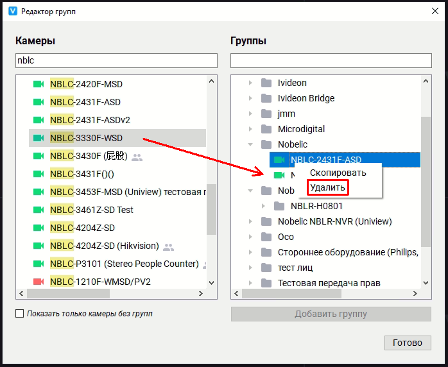
Task: Click folder icon of Стороннее оборудование
Action: [266, 252]
